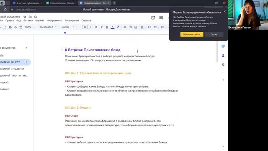Open the Формат menu

(x=40, y=21)
